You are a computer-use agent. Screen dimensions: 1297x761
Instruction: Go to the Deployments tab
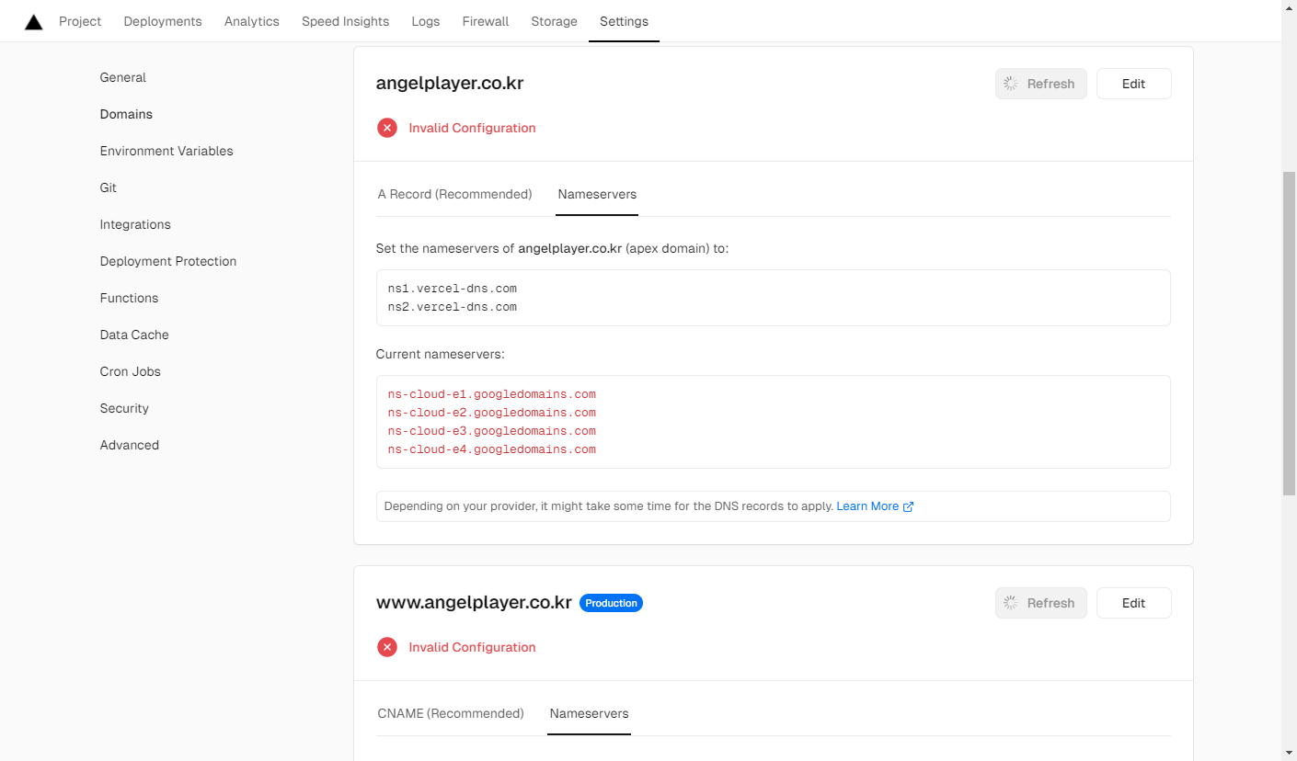click(x=163, y=21)
